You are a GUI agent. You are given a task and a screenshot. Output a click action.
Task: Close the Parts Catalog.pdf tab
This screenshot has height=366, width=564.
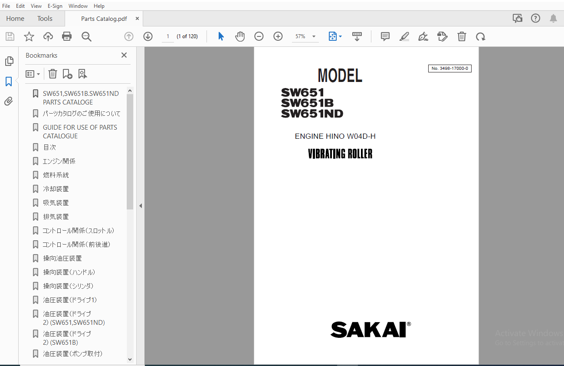coord(138,19)
